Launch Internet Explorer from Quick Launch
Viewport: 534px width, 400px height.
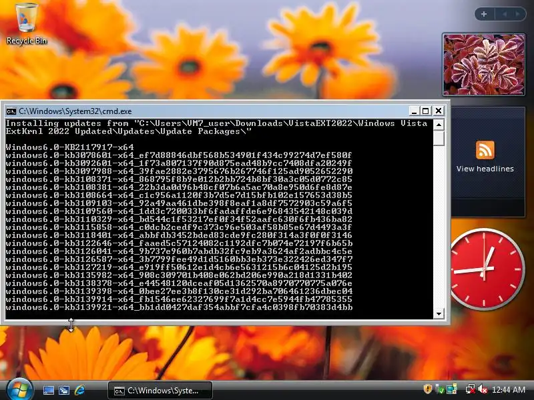tap(79, 391)
